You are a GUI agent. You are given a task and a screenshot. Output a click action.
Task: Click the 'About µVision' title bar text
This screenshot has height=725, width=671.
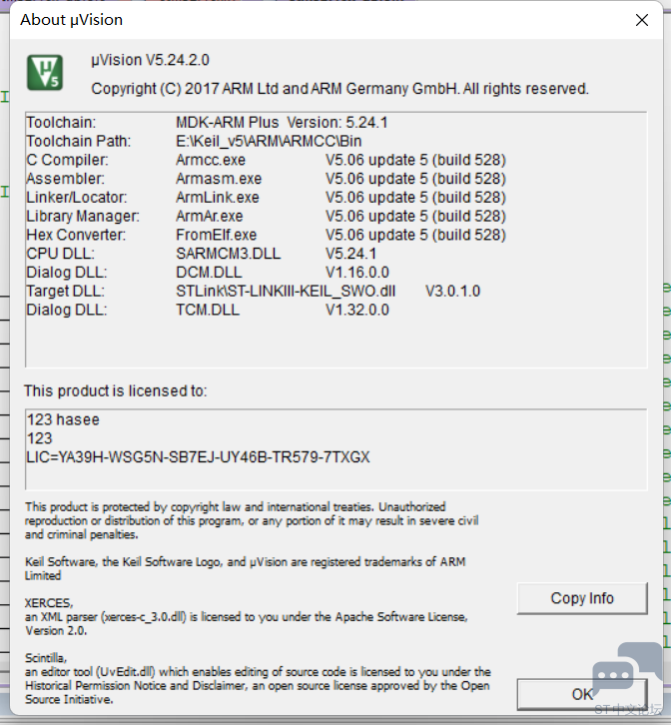(72, 20)
